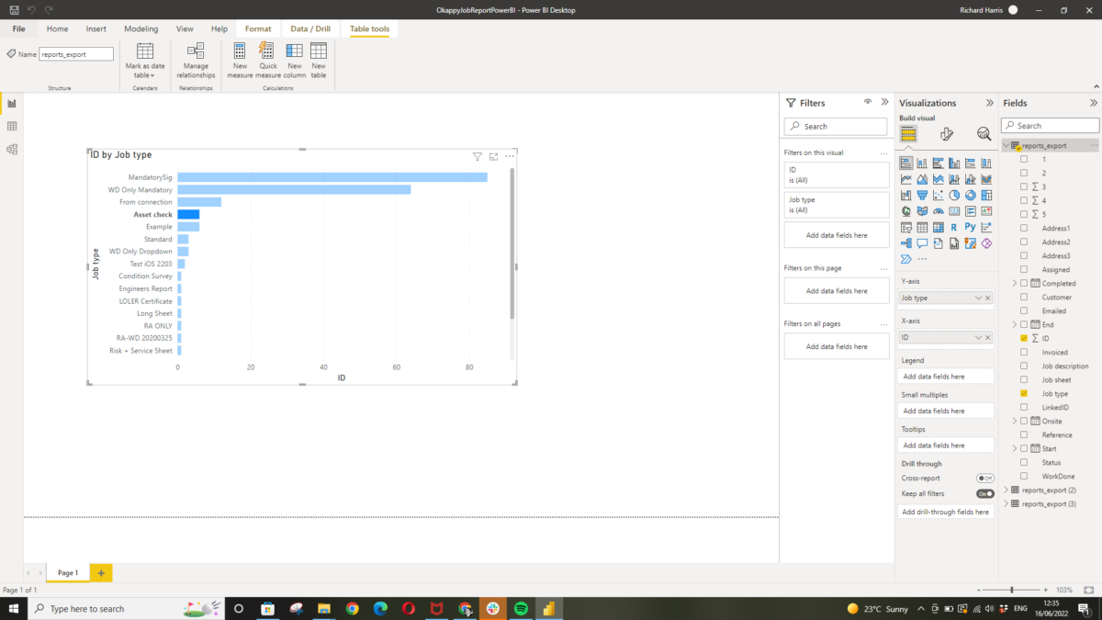
Task: Select the treemap visualization icon
Action: [x=987, y=195]
